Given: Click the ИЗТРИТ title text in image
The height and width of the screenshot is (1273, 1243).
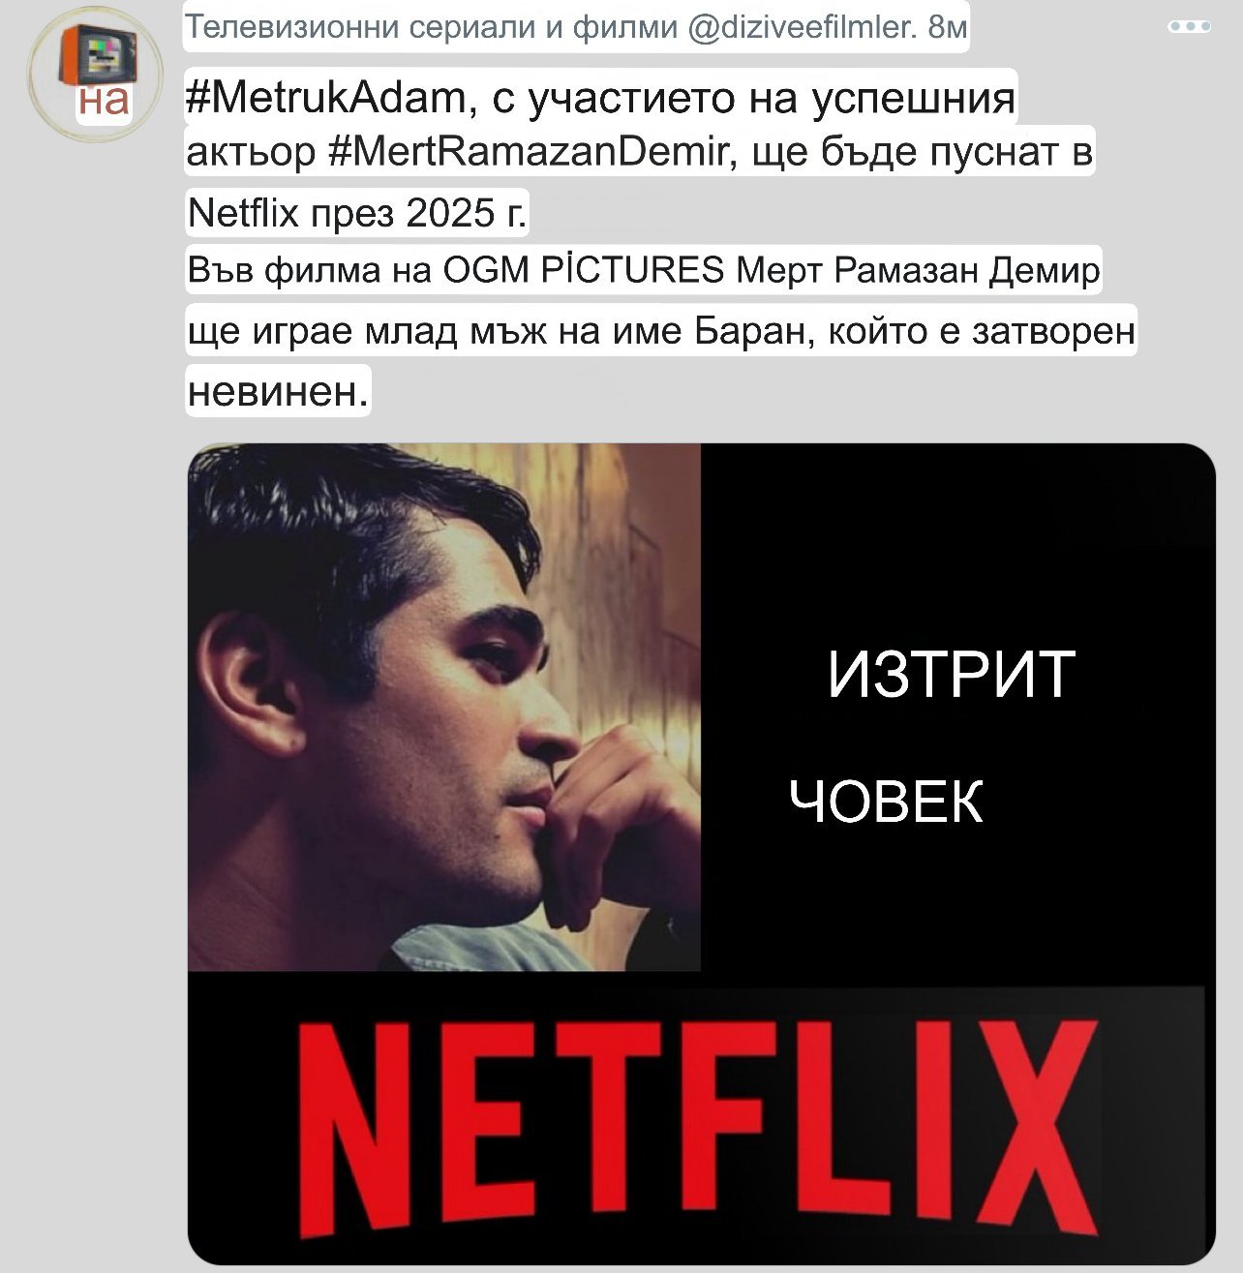Looking at the screenshot, I should (x=952, y=674).
